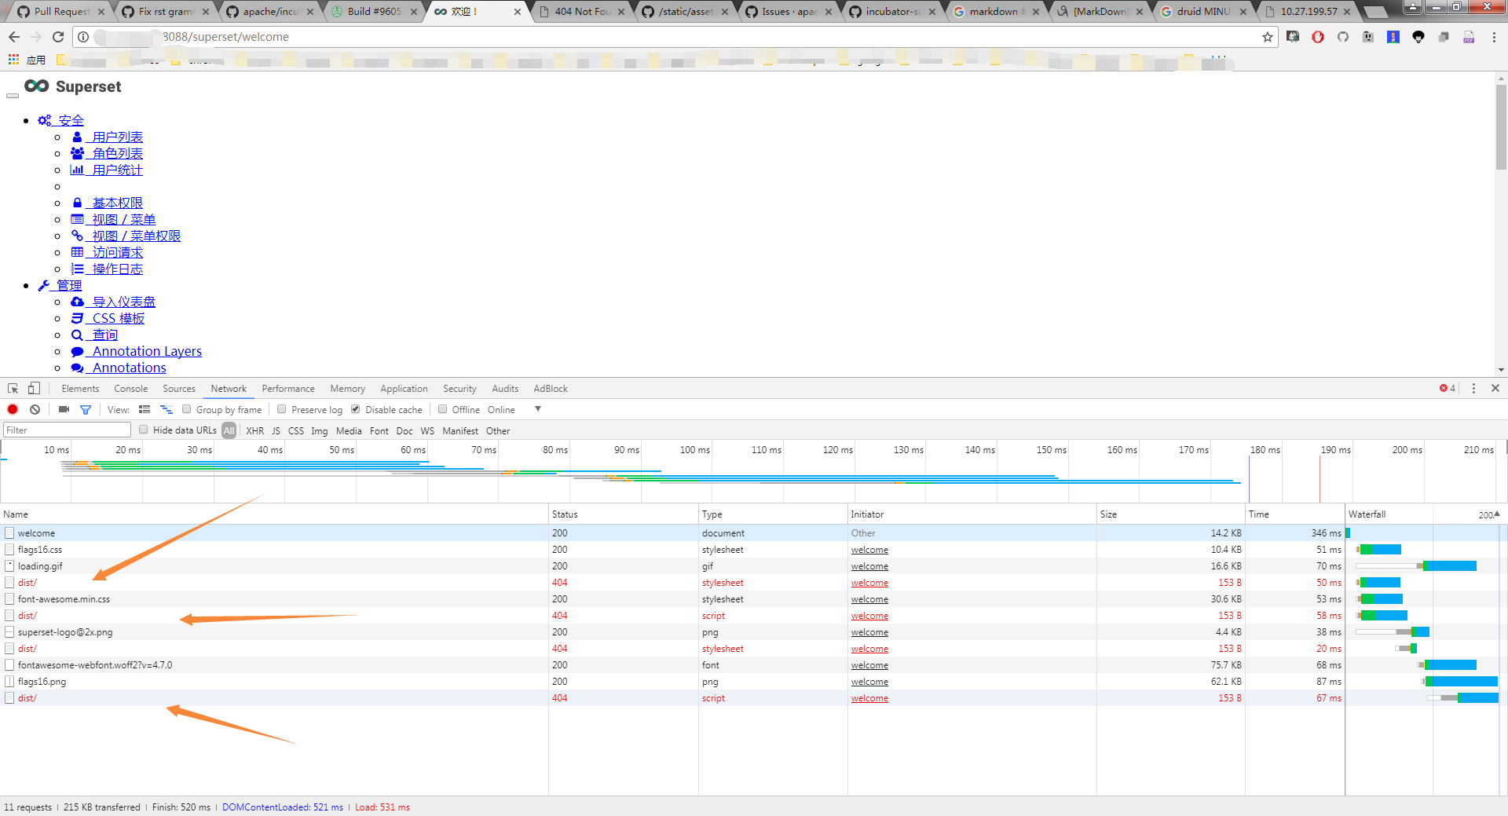1508x816 pixels.
Task: Open the 操作日志 action log link
Action: [107, 269]
